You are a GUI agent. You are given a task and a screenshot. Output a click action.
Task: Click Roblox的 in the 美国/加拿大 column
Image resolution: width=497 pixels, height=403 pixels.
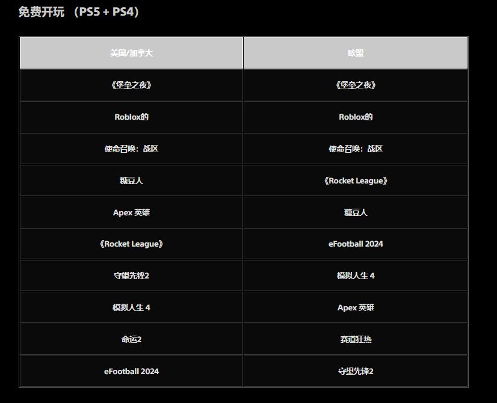(x=131, y=117)
